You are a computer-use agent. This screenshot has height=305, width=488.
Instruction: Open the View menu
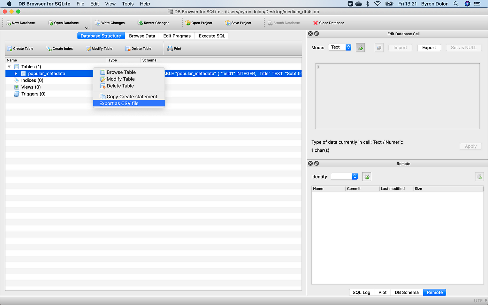tap(110, 4)
